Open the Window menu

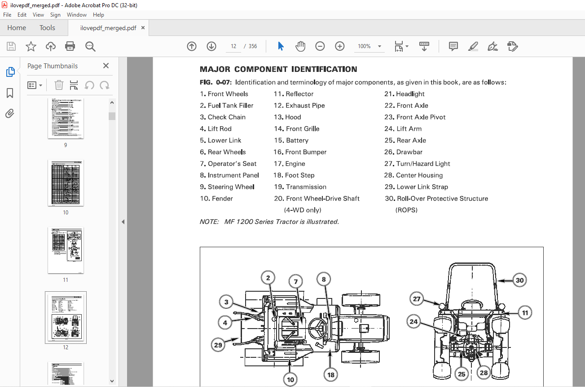pyautogui.click(x=77, y=15)
